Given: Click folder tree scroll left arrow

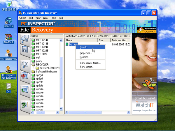Looking at the screenshot, I should (32, 112).
